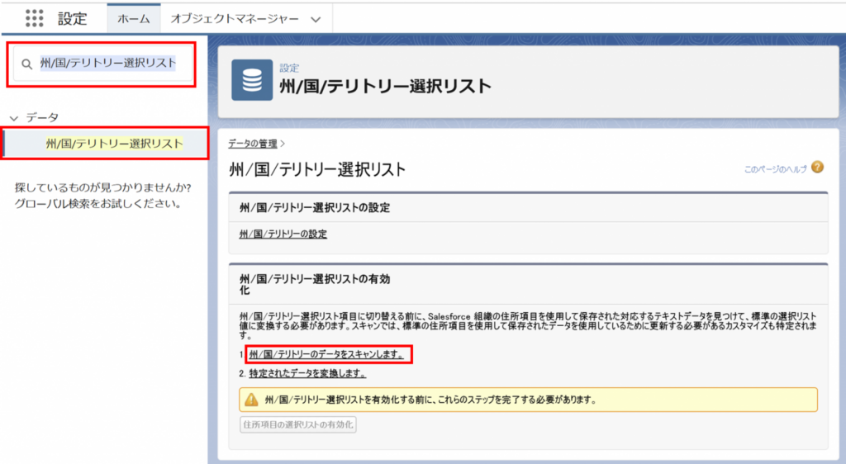
Task: Select 州/国/テリトリー選択リスト in the sidebar tree
Action: [x=114, y=143]
